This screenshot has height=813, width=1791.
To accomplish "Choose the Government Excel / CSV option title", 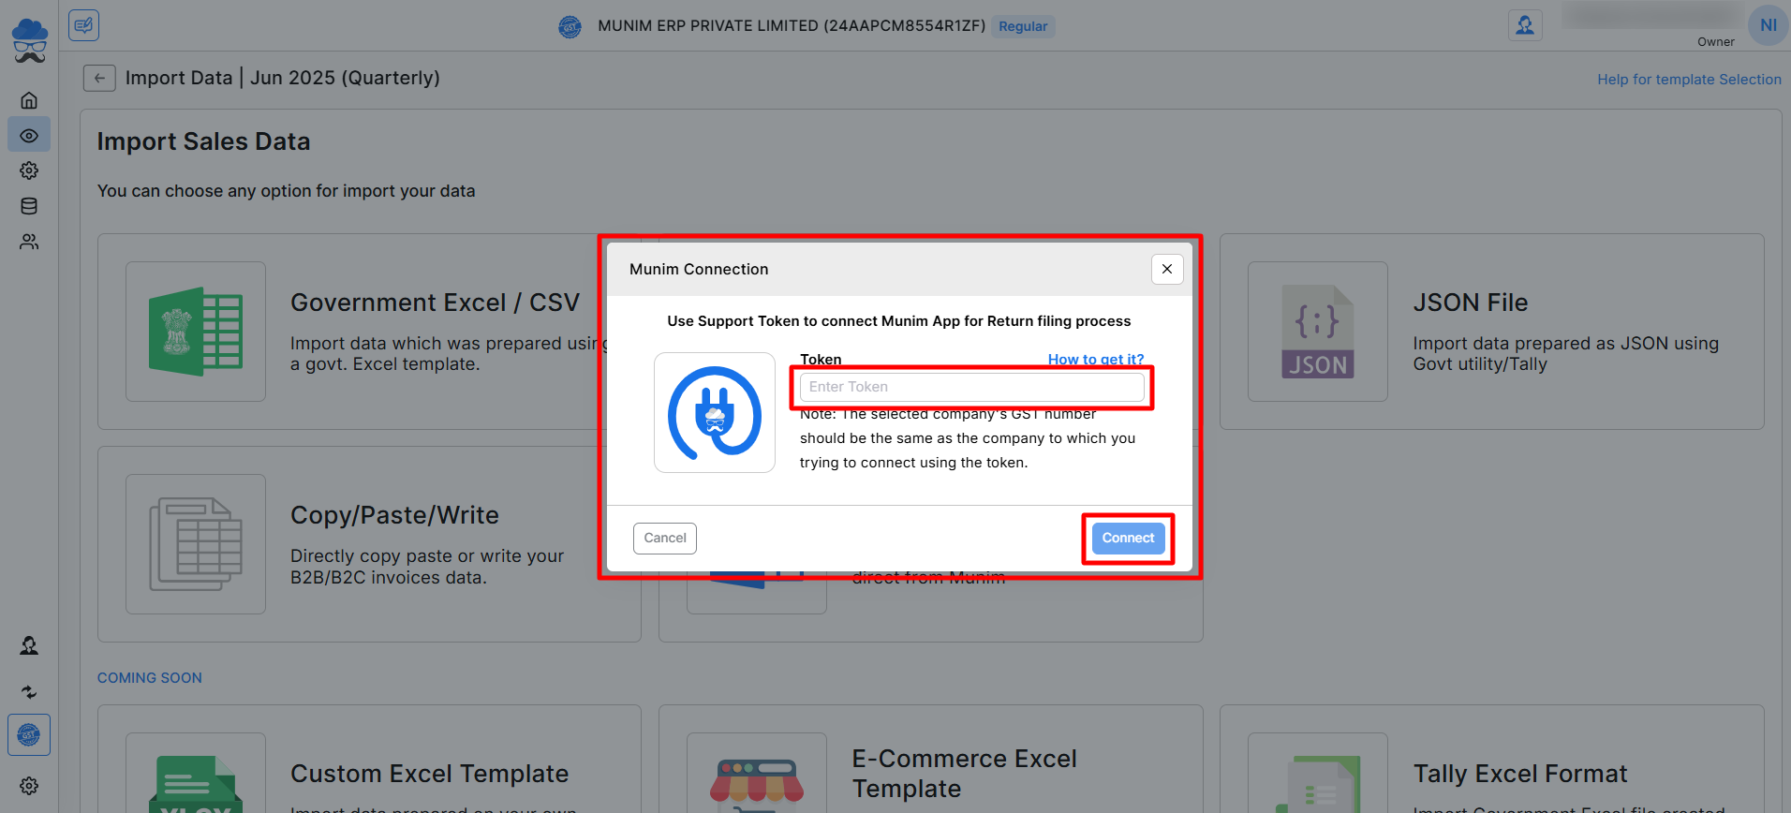I will tap(435, 303).
